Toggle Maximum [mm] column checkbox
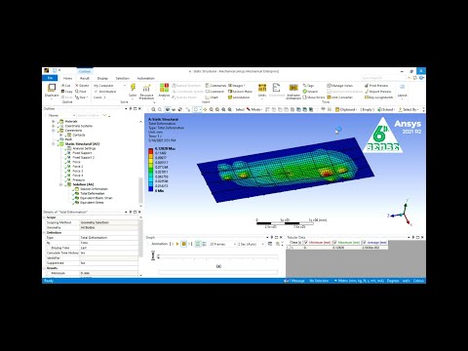The image size is (468, 351). [x=335, y=243]
